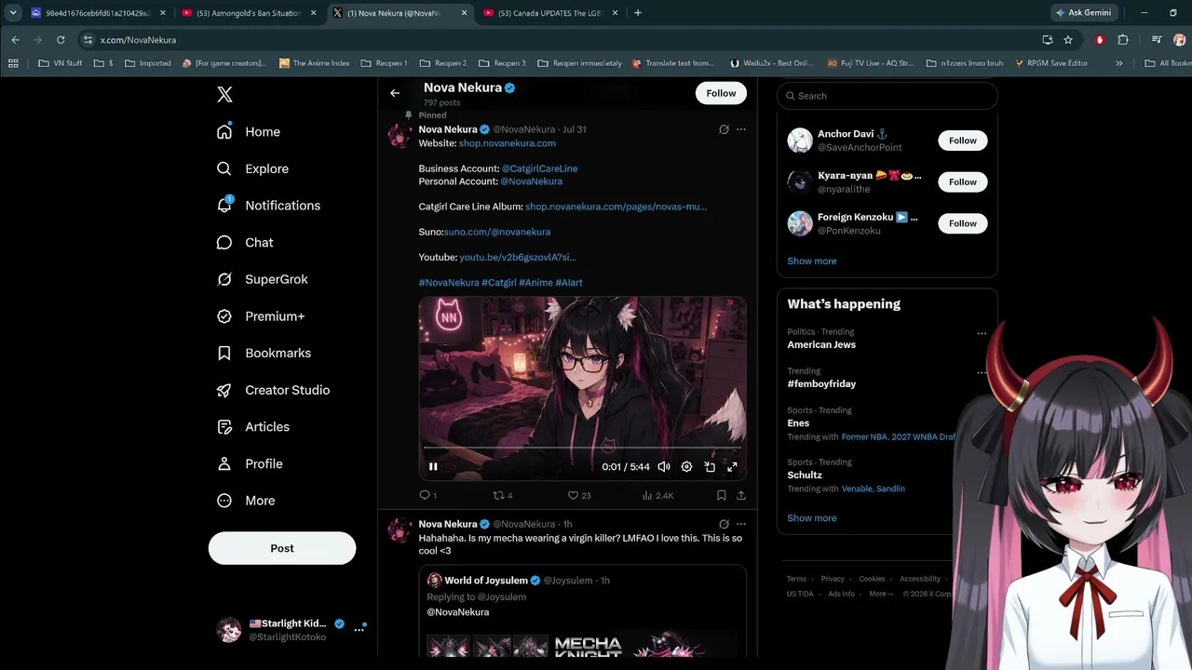
Task: Open the #femboyfriday trending topic
Action: tap(821, 383)
